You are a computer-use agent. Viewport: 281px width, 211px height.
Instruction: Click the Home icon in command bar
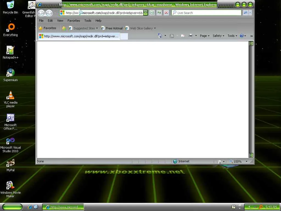[x=160, y=36]
